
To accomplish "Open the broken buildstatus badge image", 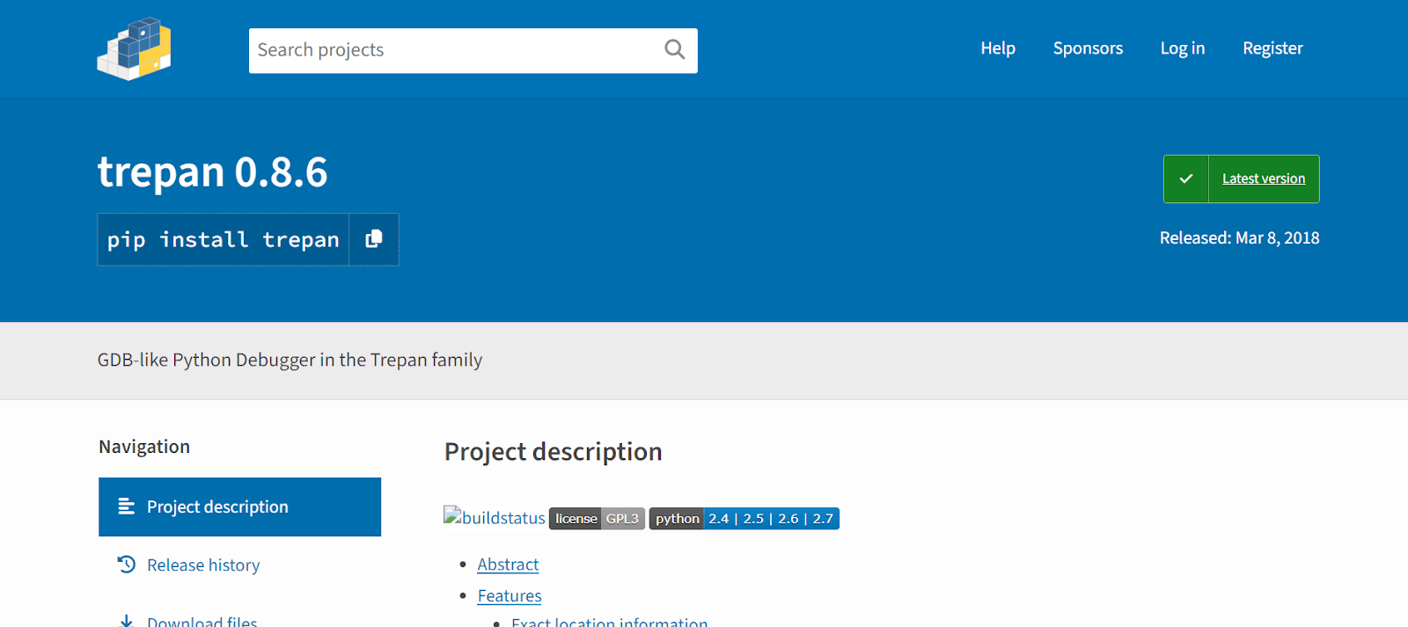I will point(495,518).
